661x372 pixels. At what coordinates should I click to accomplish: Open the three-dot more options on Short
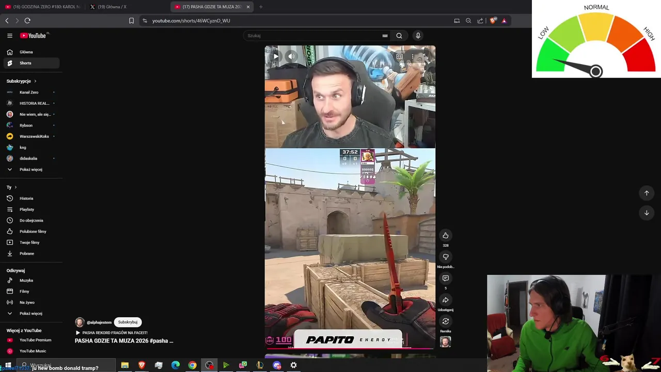click(x=412, y=56)
